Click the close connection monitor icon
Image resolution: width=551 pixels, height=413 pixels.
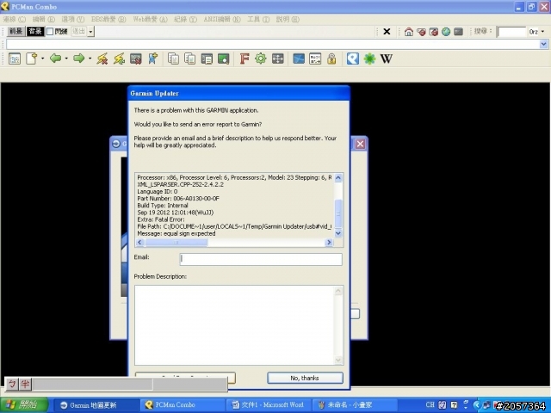pos(136,59)
